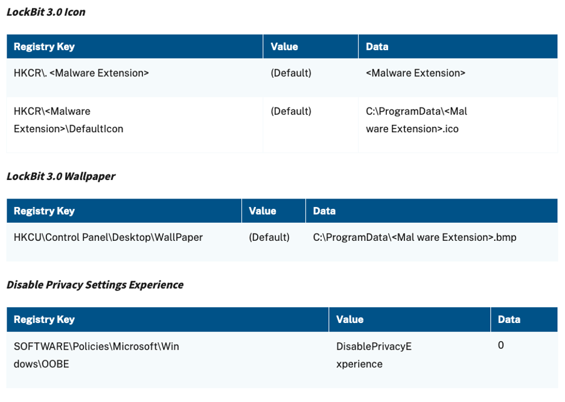Viewport: 565px width, 402px height.
Task: Click the "0" data cell in OOBE row
Action: [x=501, y=346]
